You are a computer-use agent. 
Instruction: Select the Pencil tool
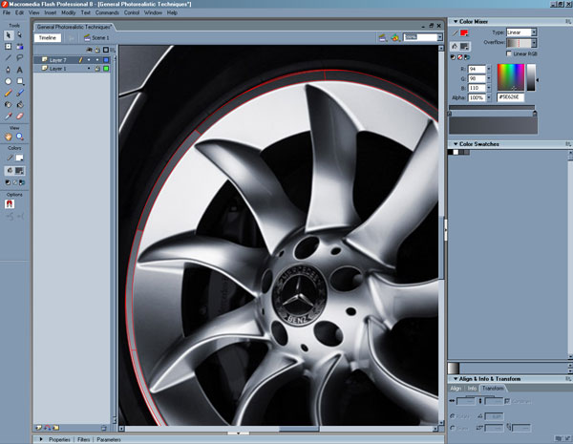click(9, 93)
